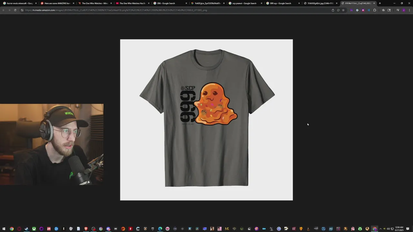Open the volume control in system tray
The image size is (413, 232).
[388, 229]
